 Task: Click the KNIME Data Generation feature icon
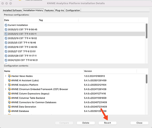(9, 107)
